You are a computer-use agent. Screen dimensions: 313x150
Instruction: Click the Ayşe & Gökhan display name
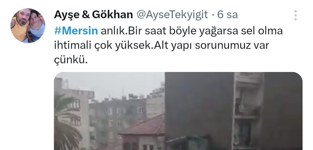(94, 15)
